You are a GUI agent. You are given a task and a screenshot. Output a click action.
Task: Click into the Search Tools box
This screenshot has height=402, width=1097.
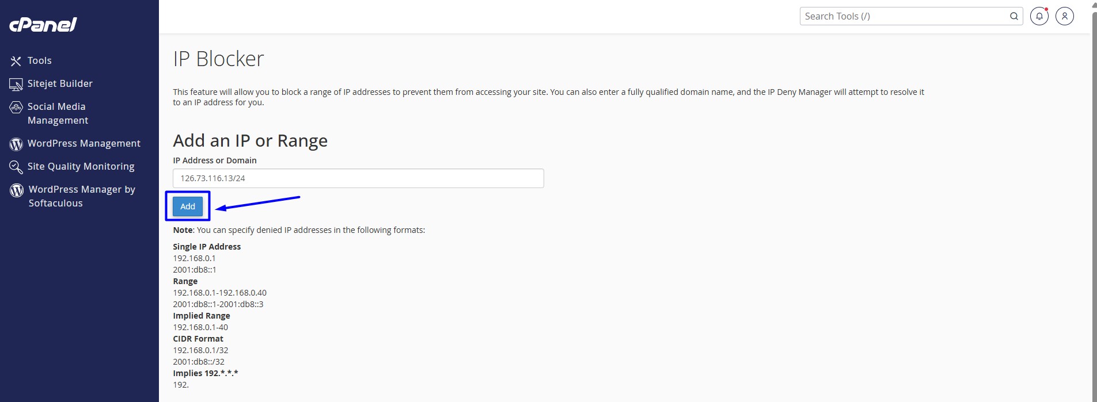tap(904, 16)
